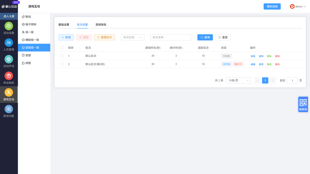Open 其他功能 four-circles icon
Image resolution: width=310 pixels, height=174 pixels.
pos(9,109)
